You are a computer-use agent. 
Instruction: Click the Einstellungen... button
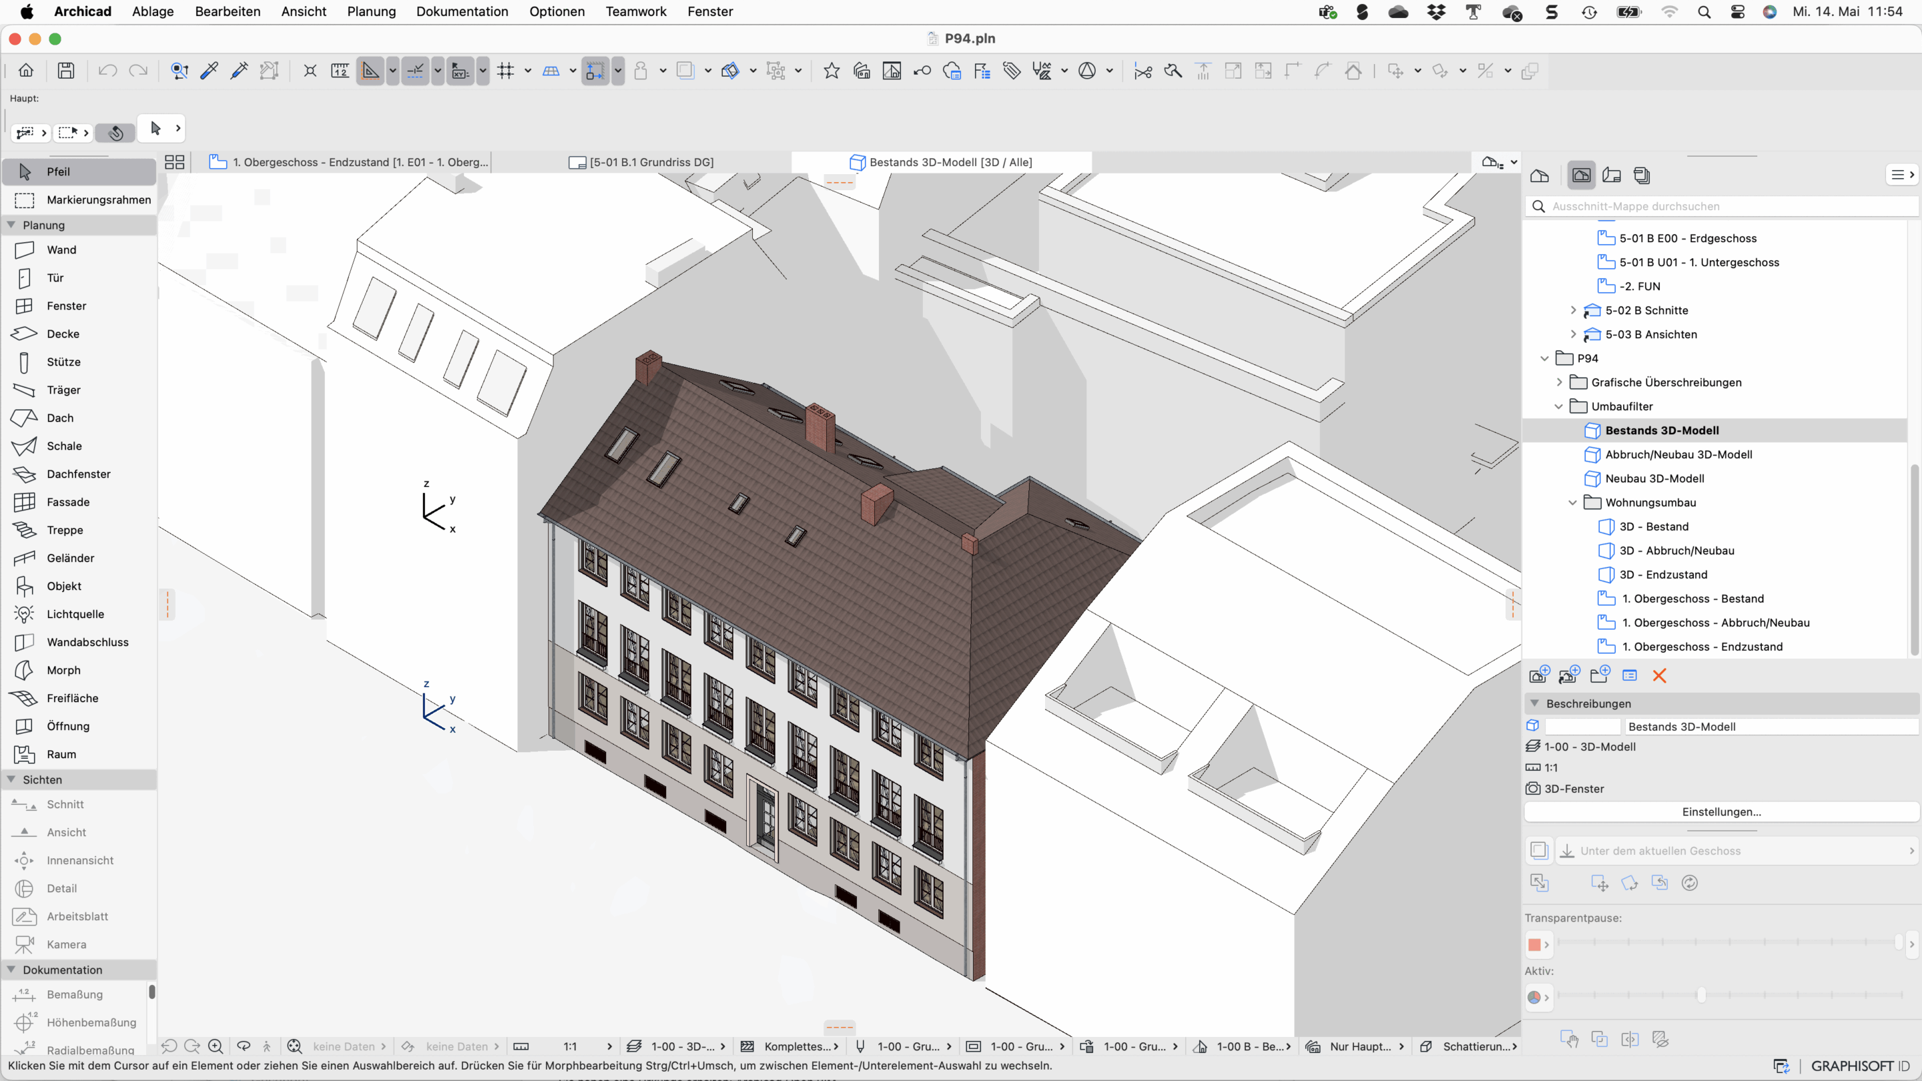[1721, 811]
